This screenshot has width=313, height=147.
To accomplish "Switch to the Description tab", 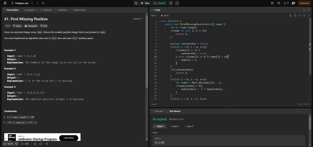I will click(x=11, y=10).
